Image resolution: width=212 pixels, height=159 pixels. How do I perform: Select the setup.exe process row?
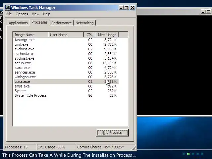[x=66, y=63]
